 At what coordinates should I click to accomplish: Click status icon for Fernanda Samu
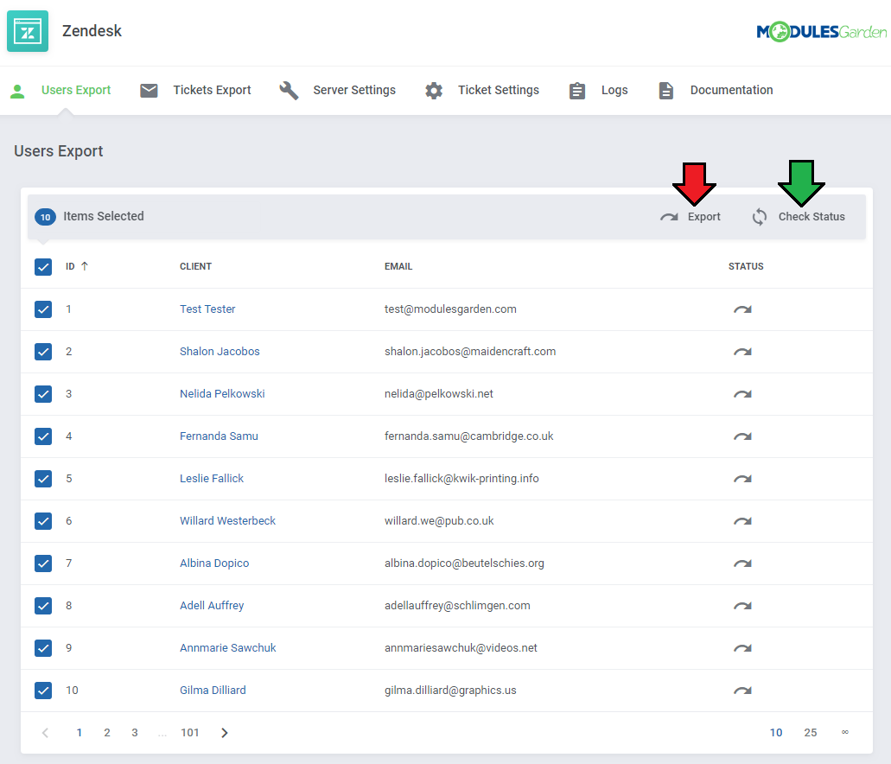pos(742,436)
